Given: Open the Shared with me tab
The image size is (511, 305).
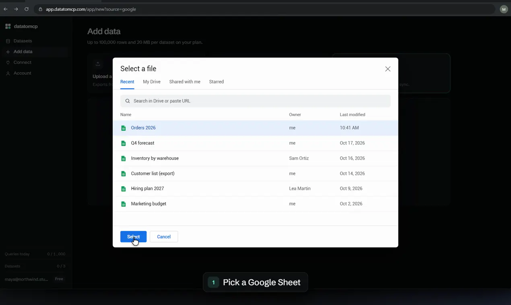Looking at the screenshot, I should [185, 82].
